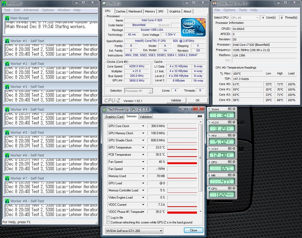Screen dimensions: 302x238
Task: Click the +12V gadget settings icon
Action: coord(230,149)
